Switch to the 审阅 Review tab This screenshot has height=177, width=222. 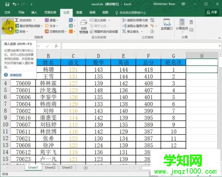point(92,12)
